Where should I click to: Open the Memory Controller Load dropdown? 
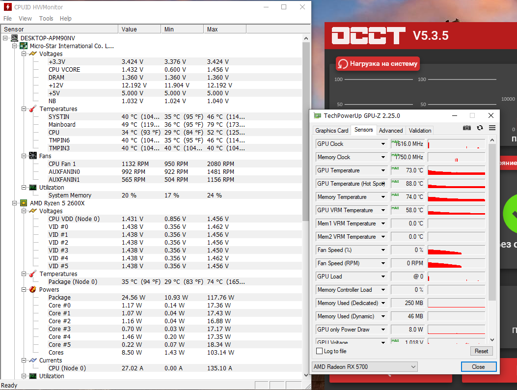pos(383,290)
